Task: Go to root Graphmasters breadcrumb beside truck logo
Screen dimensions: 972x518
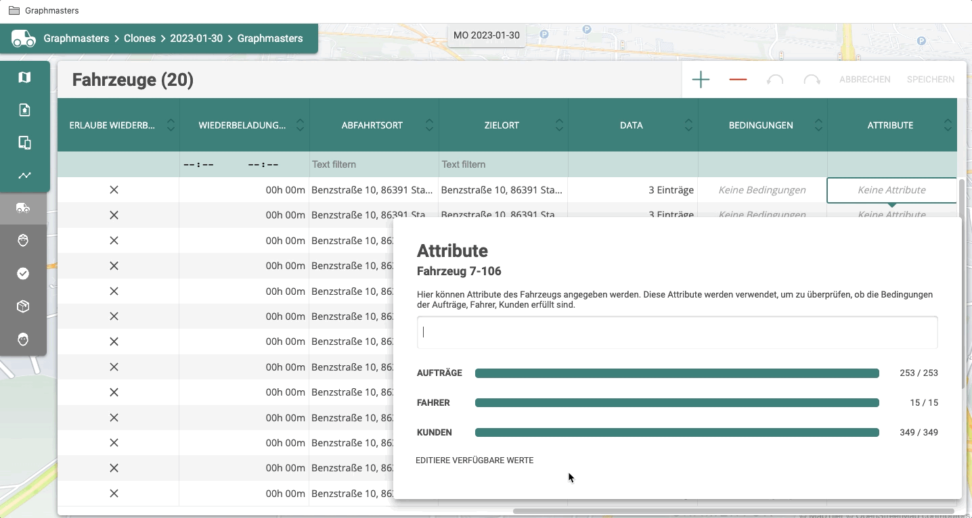Action: (x=76, y=39)
